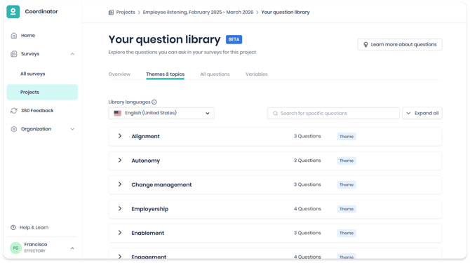Switch to the Overview tab

tap(119, 74)
